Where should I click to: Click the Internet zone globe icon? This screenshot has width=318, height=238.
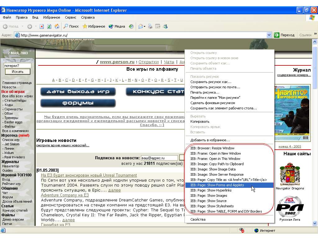pyautogui.click(x=256, y=231)
